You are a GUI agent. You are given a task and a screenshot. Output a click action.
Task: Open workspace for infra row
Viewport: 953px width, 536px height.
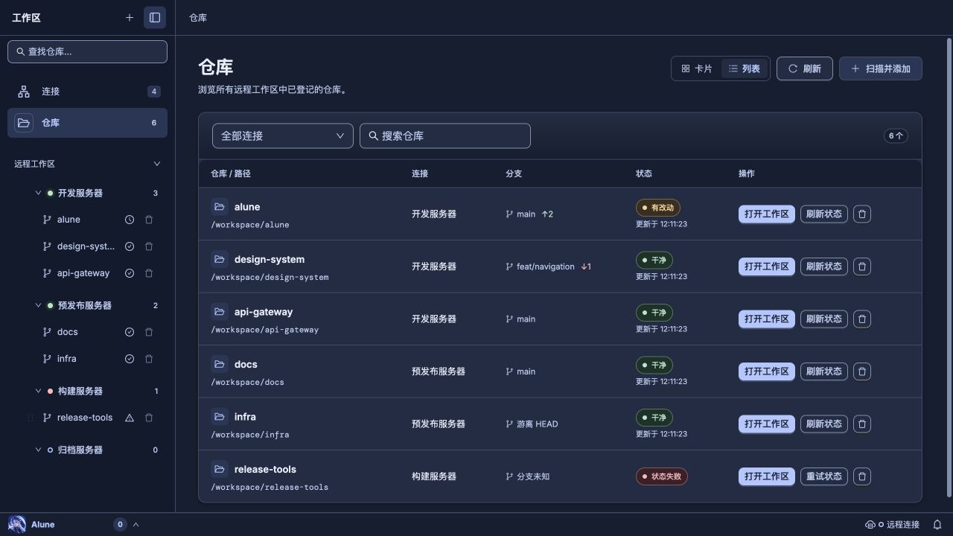pyautogui.click(x=767, y=424)
